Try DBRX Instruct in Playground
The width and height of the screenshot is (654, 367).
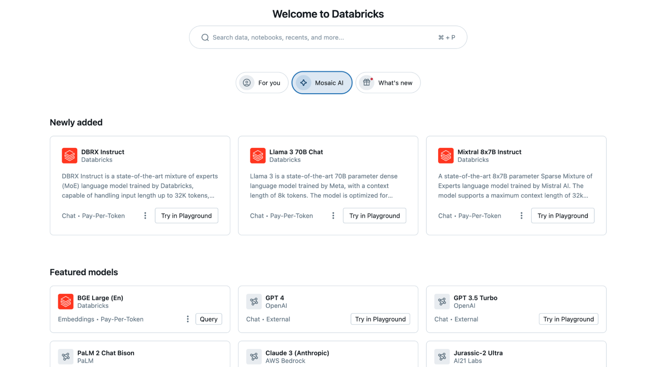(x=186, y=216)
